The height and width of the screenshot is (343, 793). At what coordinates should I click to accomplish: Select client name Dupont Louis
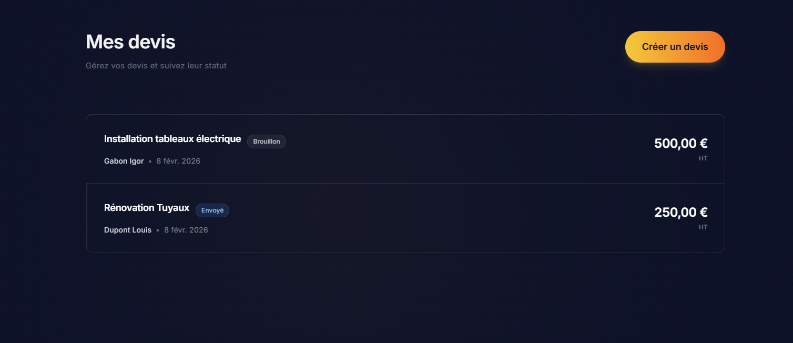[x=128, y=230]
